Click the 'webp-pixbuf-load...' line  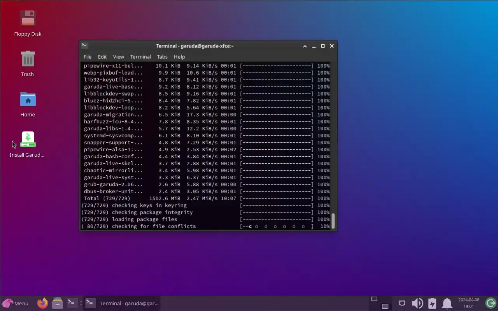[207, 73]
